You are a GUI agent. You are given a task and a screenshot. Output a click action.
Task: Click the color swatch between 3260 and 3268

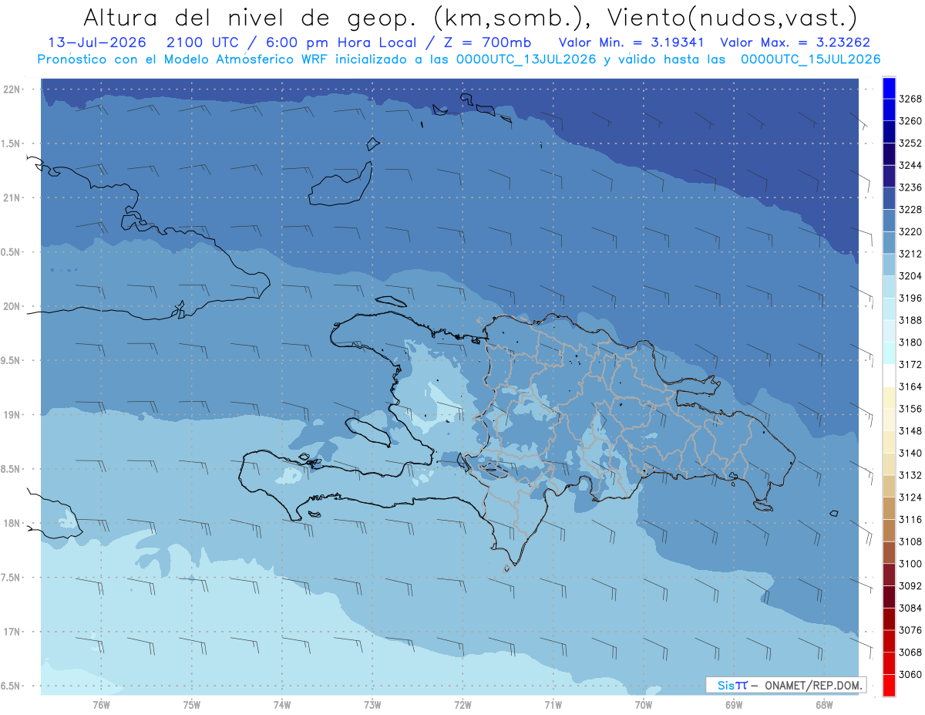click(x=889, y=110)
